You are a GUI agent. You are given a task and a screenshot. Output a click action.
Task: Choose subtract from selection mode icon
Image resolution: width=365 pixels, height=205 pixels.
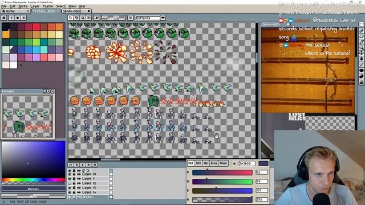coord(83,18)
